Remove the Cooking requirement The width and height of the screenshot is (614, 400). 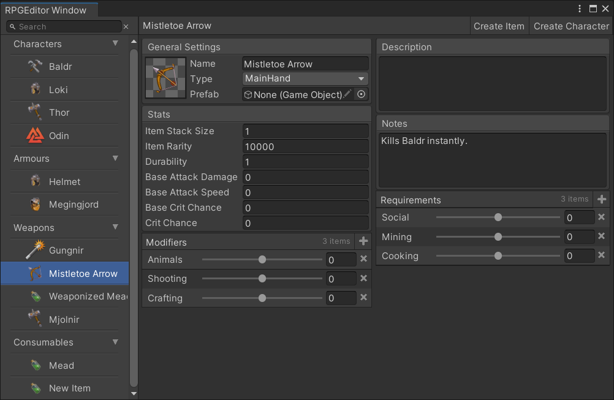[602, 255]
